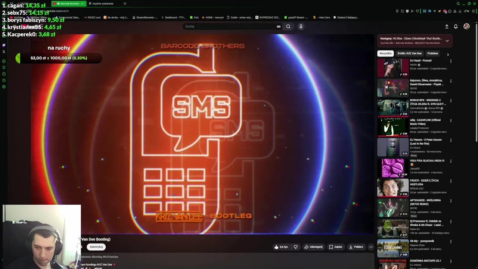Open the ad blocker shield icon

[x=407, y=11]
